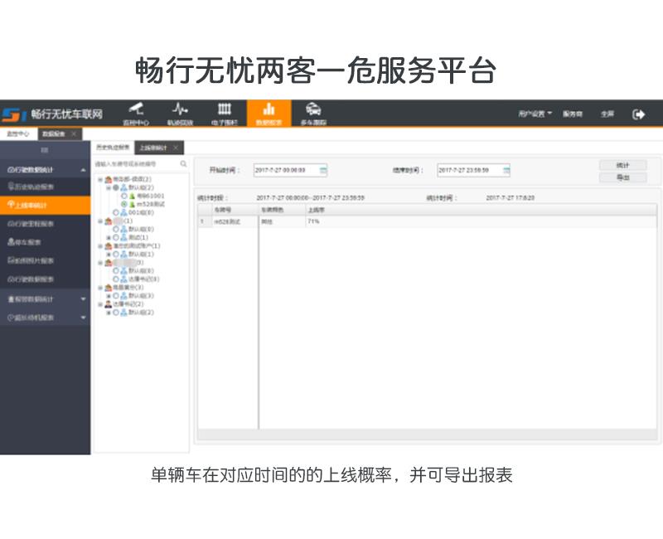Select 停车报表 in the left sidebar
The height and width of the screenshot is (539, 663).
pos(35,242)
